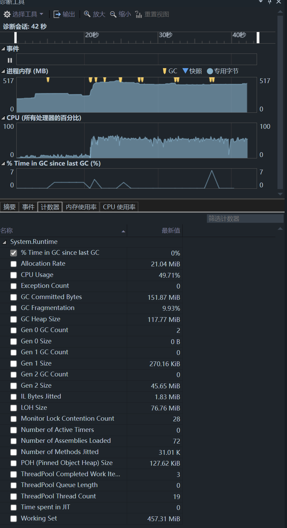This screenshot has height=528, width=287.
Task: Open the window options dropdown arrow in title bar
Action: [x=261, y=2]
